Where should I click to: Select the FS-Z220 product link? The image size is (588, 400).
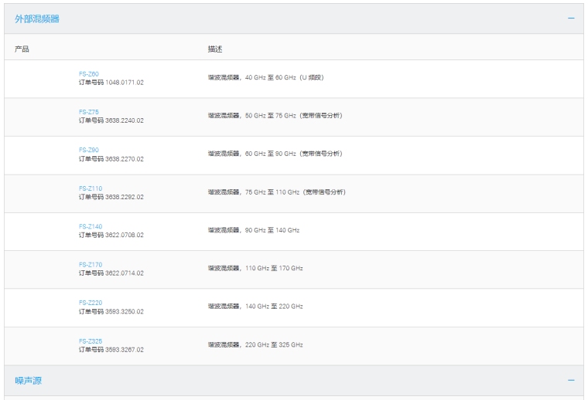90,303
